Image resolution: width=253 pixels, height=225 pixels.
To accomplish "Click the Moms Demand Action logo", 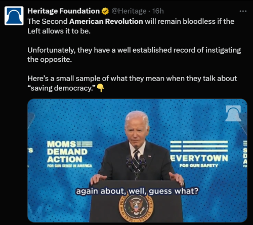I will tap(70, 154).
